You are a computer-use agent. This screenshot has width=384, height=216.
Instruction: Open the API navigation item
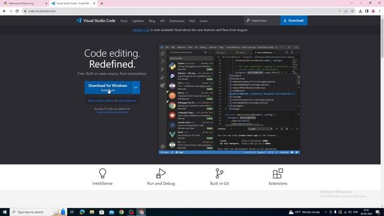pos(163,21)
